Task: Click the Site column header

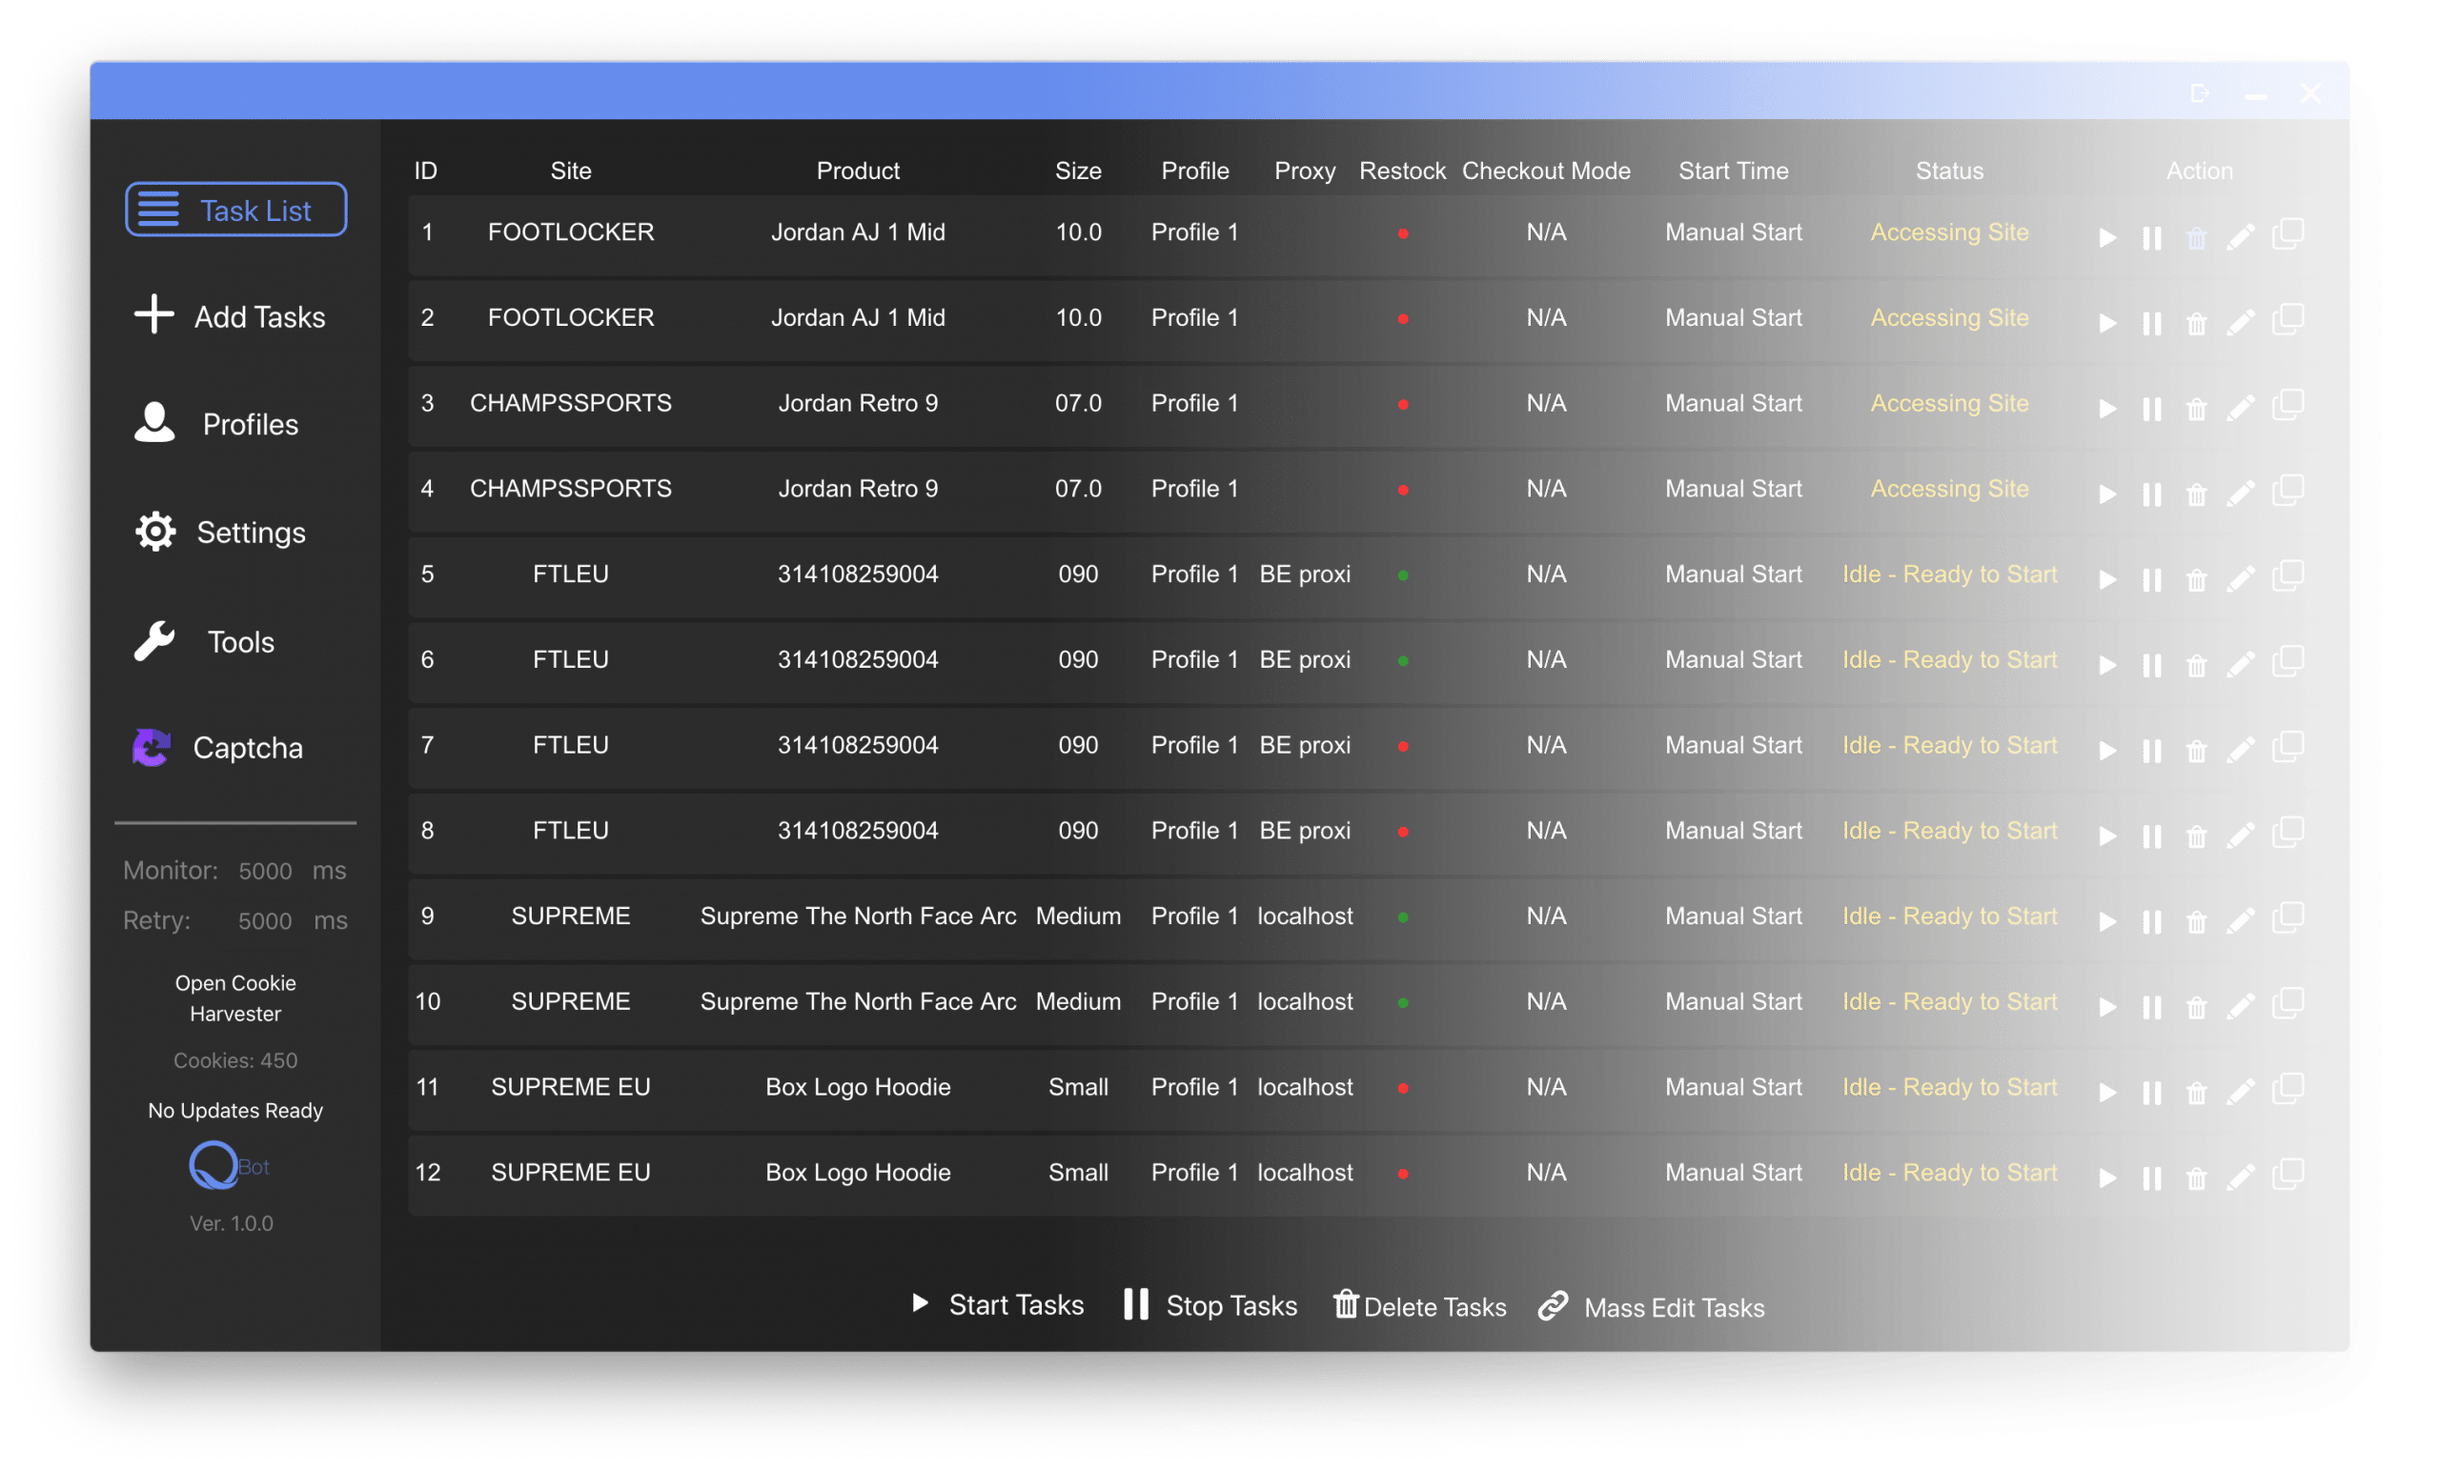Action: pos(570,171)
